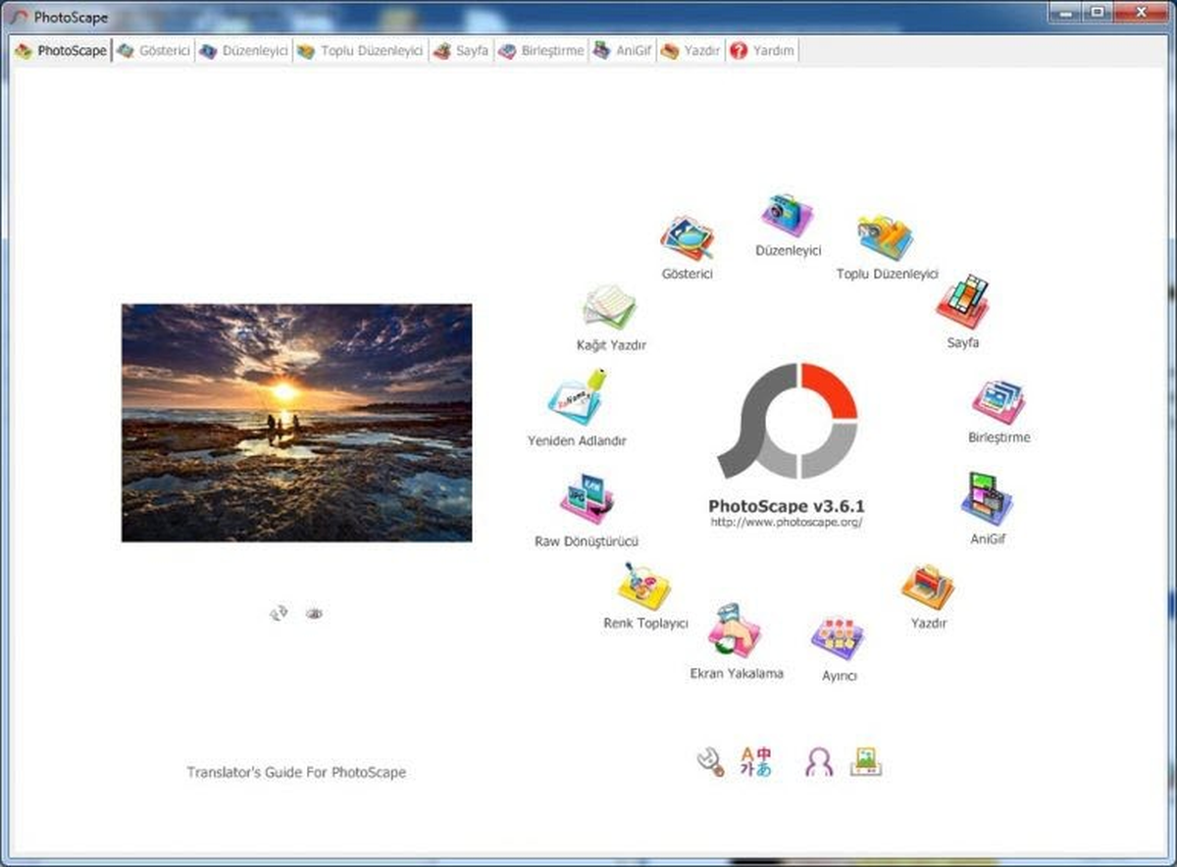Switch to the Sayfa tab
The width and height of the screenshot is (1177, 867).
tap(460, 51)
